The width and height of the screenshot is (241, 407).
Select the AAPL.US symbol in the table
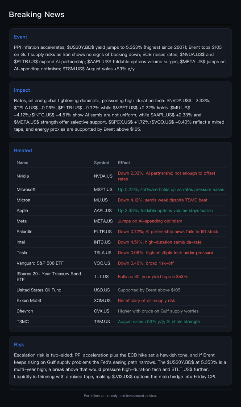[103, 210]
